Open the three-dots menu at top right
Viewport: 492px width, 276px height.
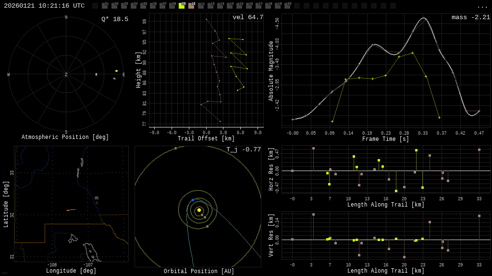(482, 6)
